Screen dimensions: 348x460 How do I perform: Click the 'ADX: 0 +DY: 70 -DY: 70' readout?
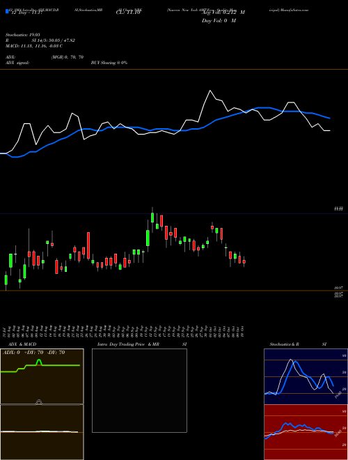(33, 353)
